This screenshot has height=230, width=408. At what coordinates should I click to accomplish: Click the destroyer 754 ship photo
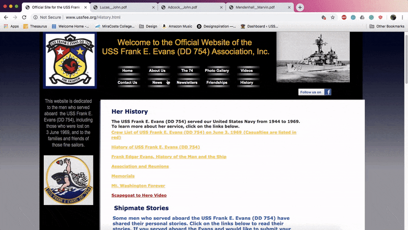pos(313,57)
